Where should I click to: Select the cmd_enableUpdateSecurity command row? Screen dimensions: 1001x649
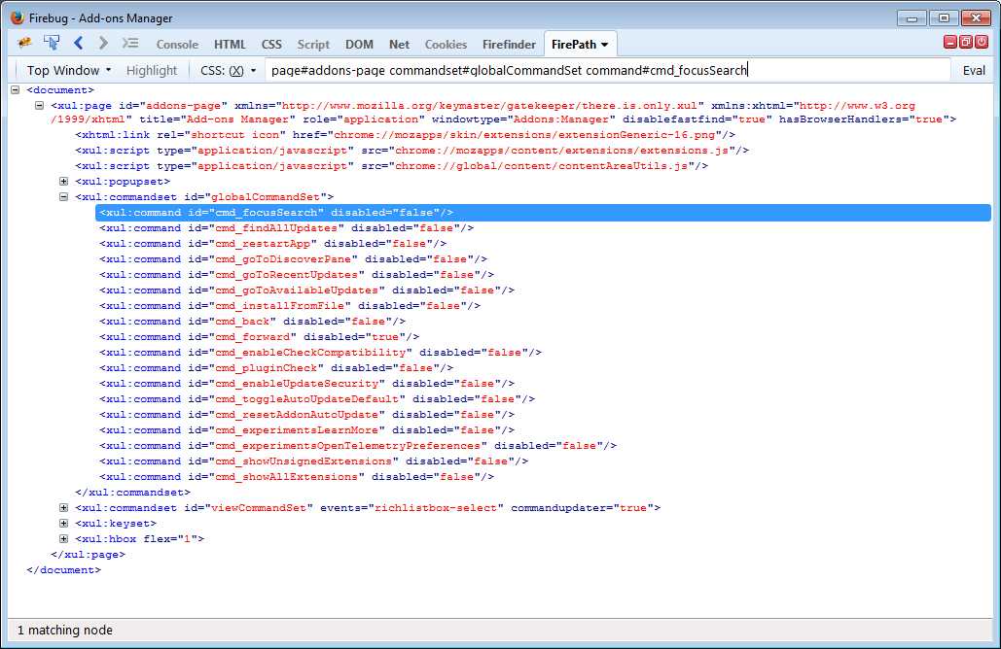[x=307, y=383]
